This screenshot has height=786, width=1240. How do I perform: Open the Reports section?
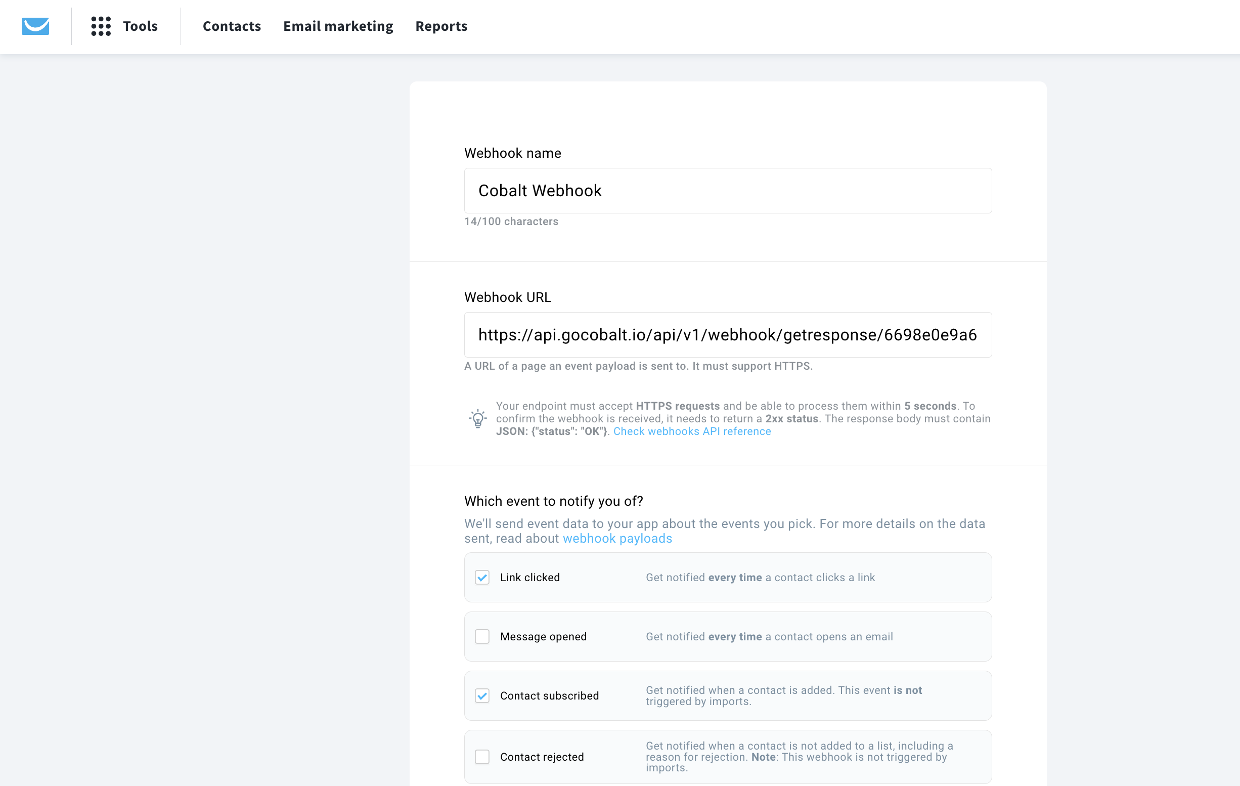coord(441,26)
